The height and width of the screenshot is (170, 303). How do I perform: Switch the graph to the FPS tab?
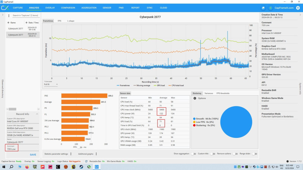[x=59, y=21]
